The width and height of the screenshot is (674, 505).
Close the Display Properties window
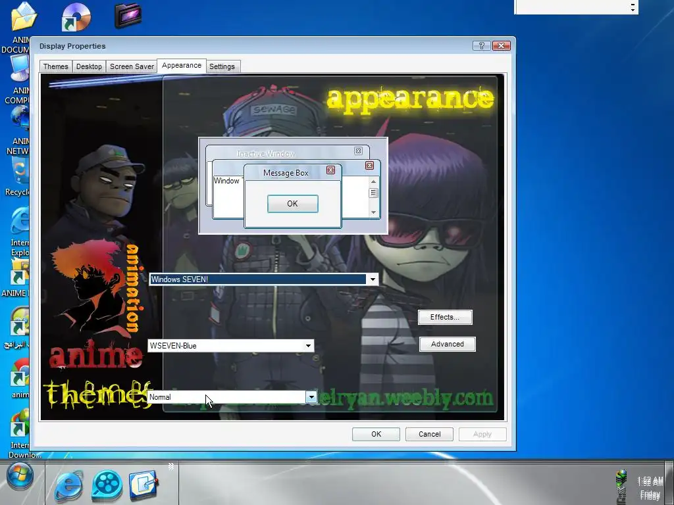tap(501, 45)
